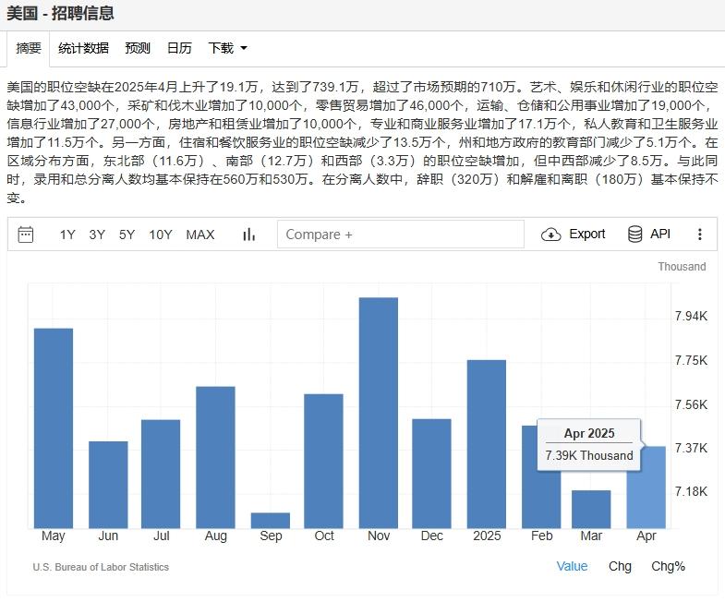Click the Nov x-axis label
The height and width of the screenshot is (602, 725).
(379, 536)
